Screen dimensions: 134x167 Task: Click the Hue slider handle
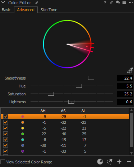pos(79,86)
